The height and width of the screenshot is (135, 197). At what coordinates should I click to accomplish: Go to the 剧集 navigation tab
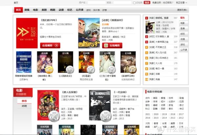coord(27,10)
